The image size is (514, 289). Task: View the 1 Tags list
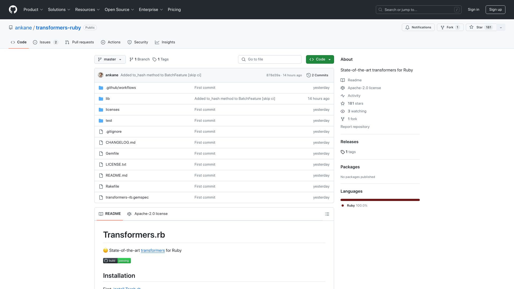(x=161, y=59)
